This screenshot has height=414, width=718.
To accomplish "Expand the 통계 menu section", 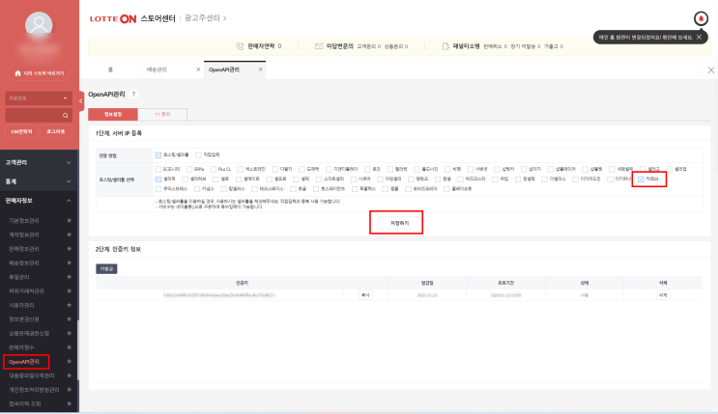I will click(x=39, y=181).
